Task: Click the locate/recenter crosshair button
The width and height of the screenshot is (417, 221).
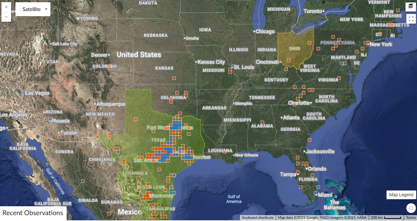Action: pyautogui.click(x=411, y=208)
